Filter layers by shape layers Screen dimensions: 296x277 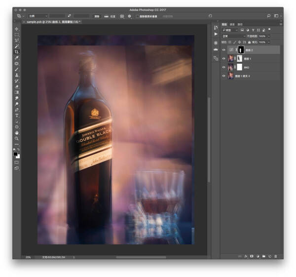point(259,30)
